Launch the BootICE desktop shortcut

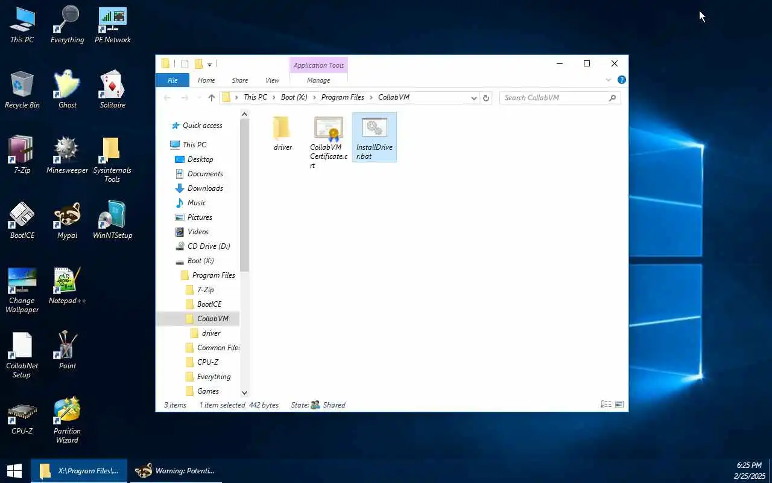[22, 221]
